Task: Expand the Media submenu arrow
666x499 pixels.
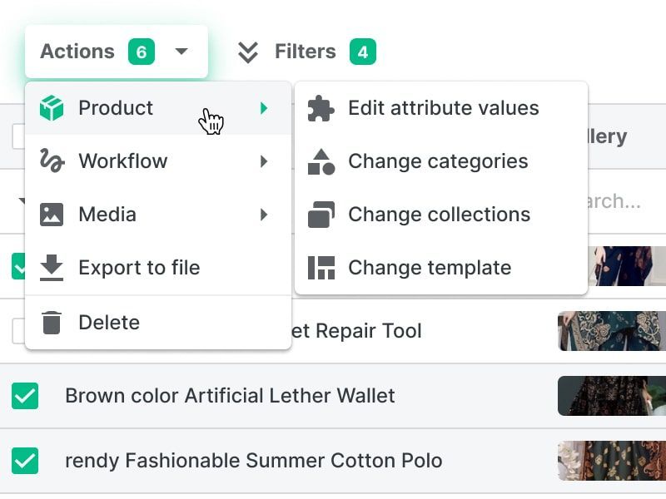Action: (264, 215)
